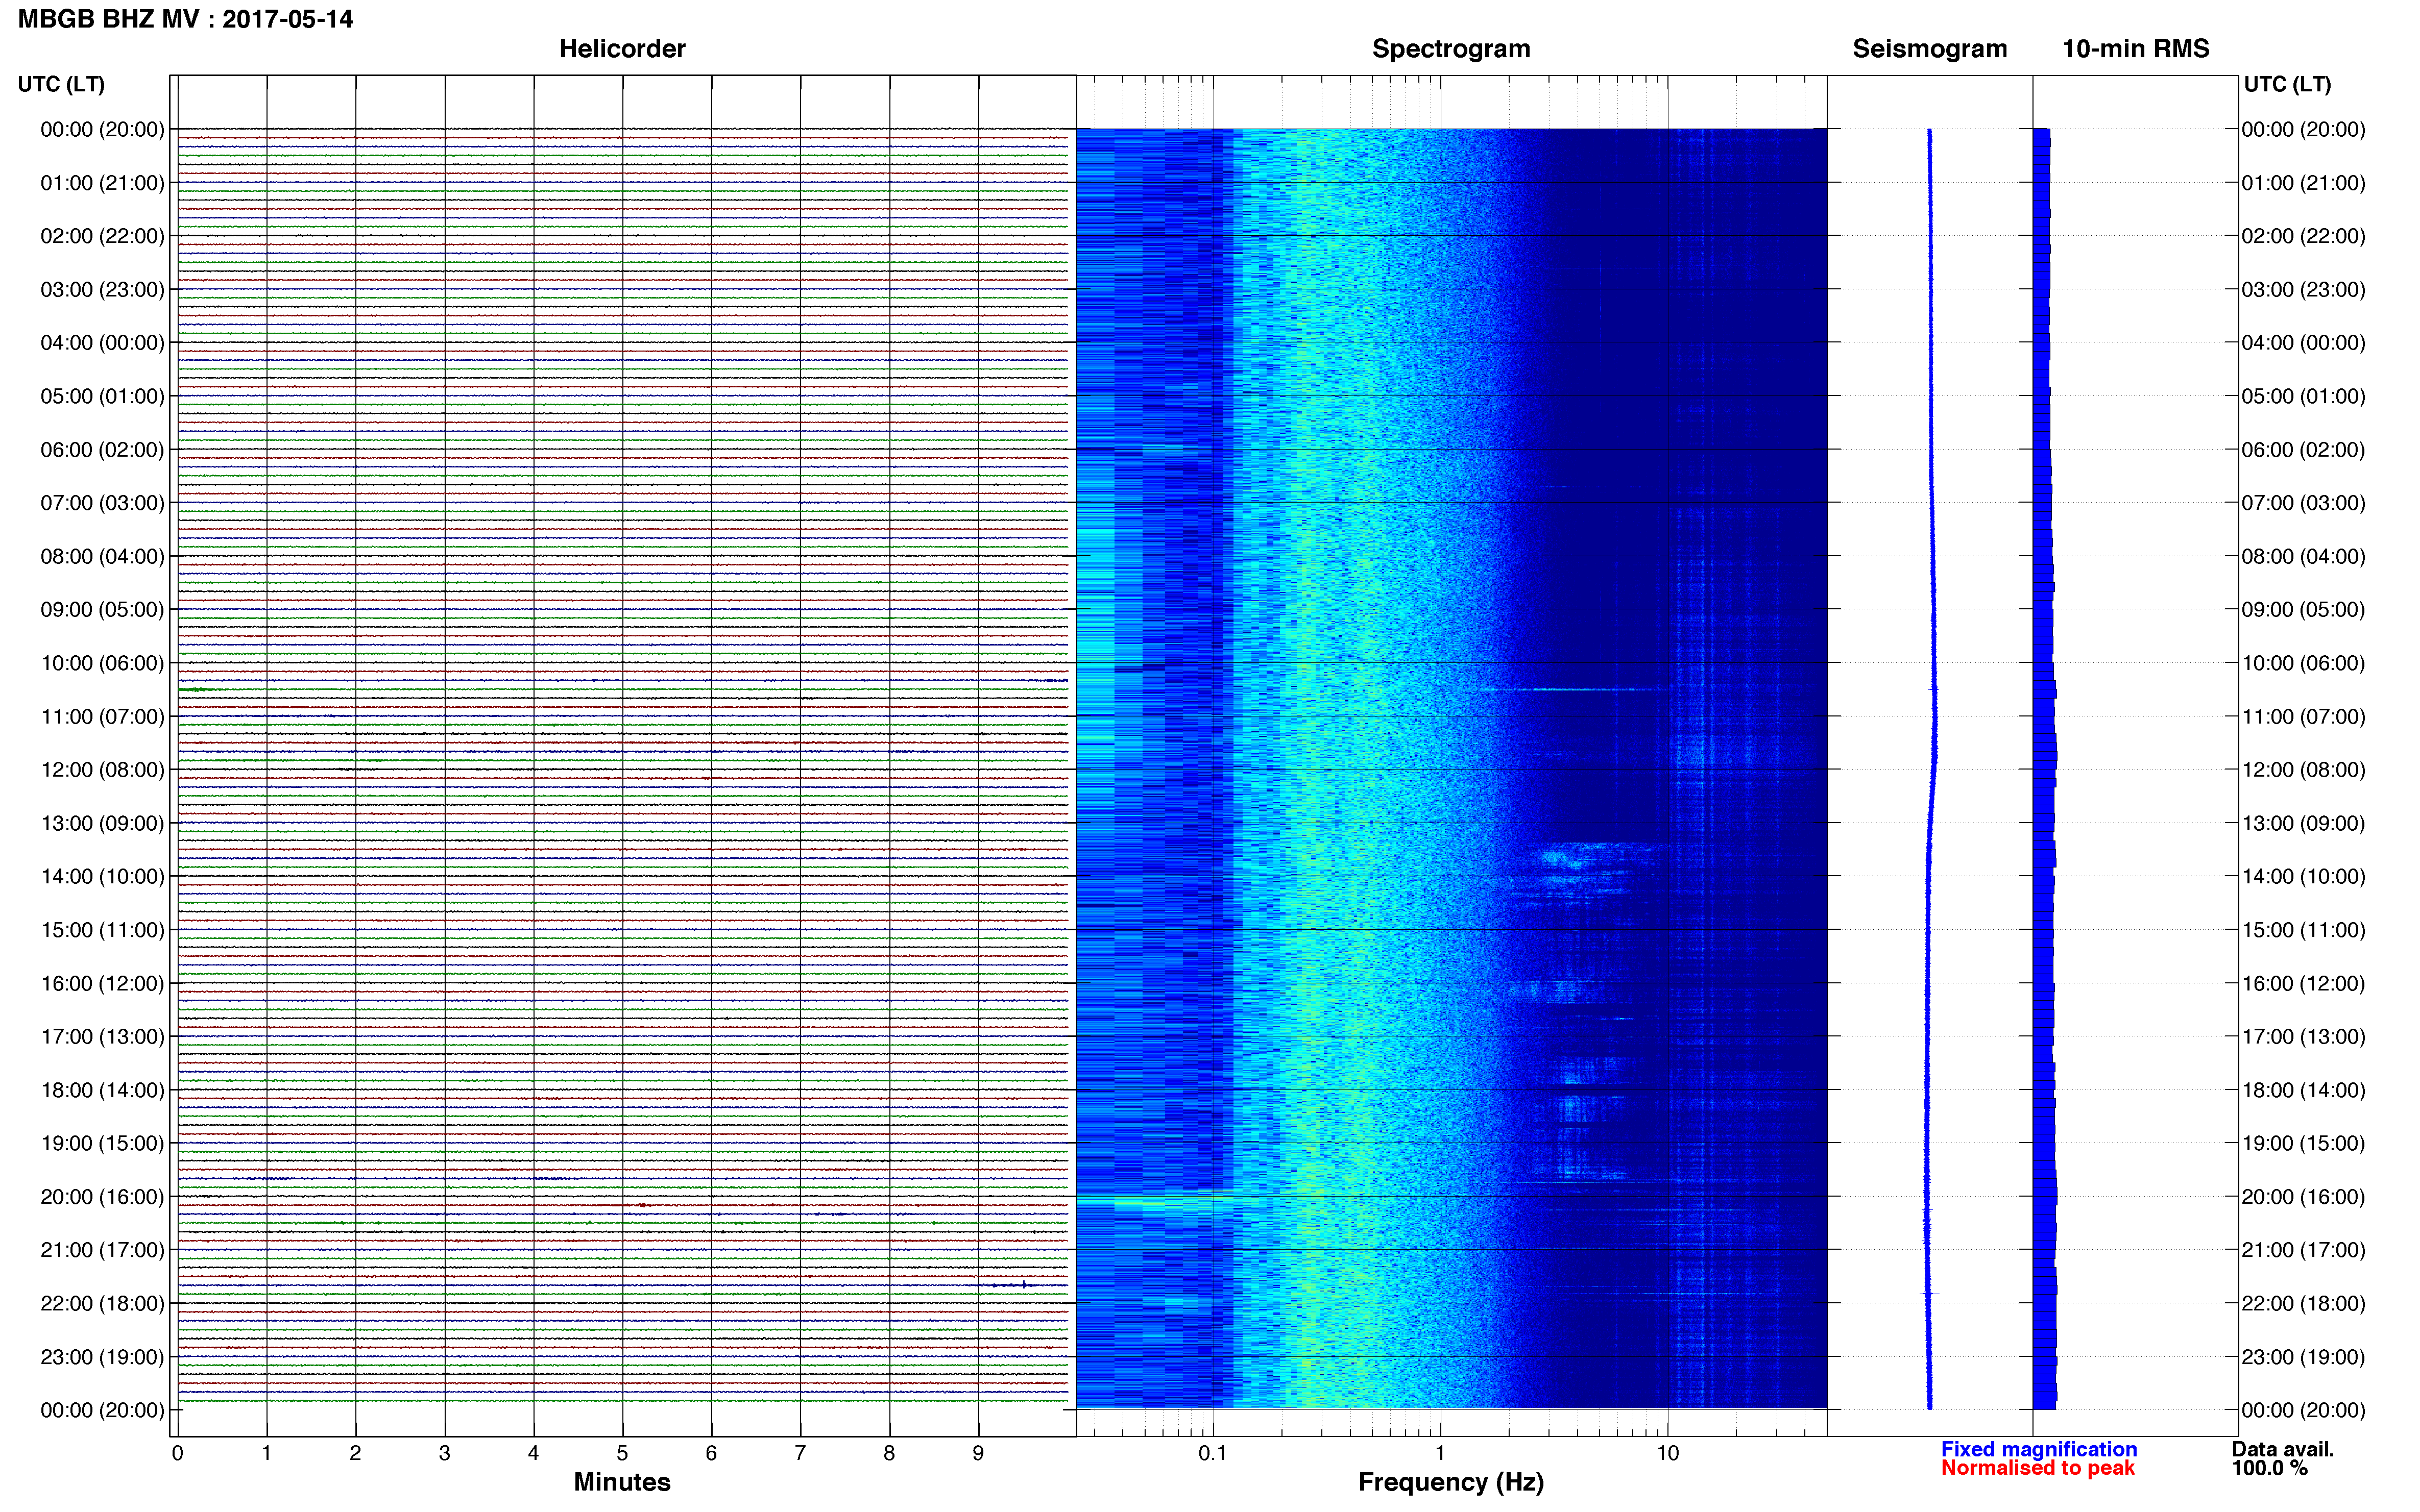Click left time label '17:00 (13:00)'
Screen dimensions: 2420x1512
[x=102, y=1037]
